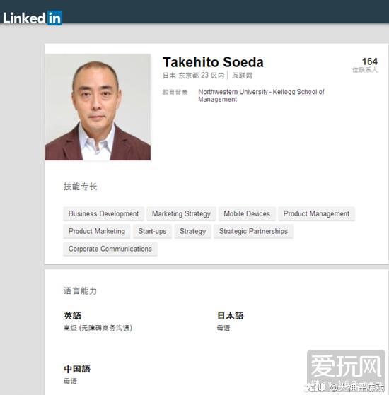Click the 中国語 language entry
Screen dimensions: 389x395
(77, 369)
